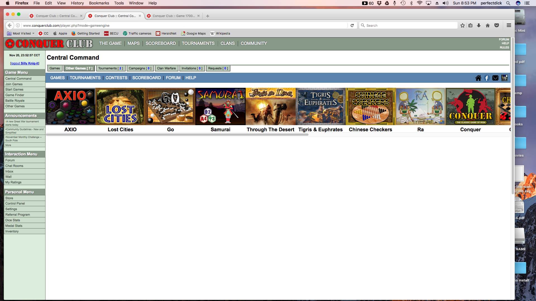
Task: Reload the page with the refresh icon
Action: tap(352, 25)
